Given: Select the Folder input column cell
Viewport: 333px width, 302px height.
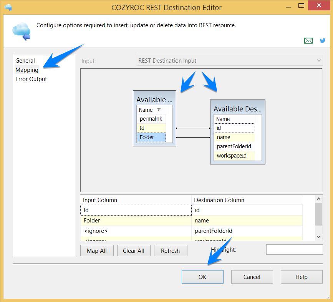Looking at the screenshot, I should point(136,221).
